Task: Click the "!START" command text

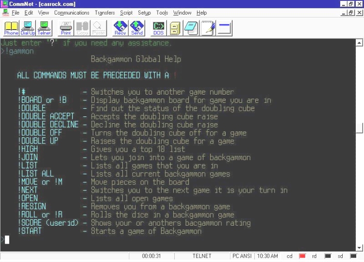Action: 30,231
